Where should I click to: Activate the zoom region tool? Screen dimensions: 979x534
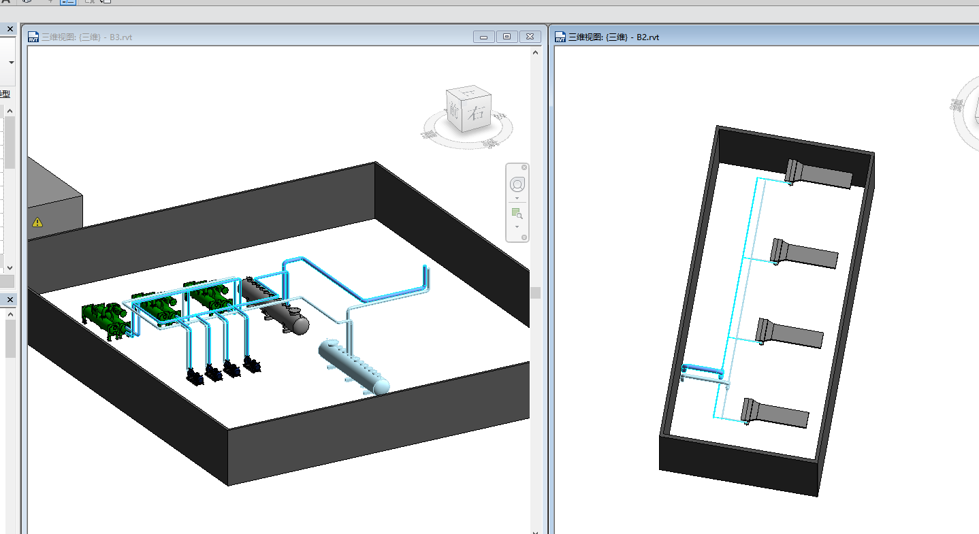pyautogui.click(x=517, y=213)
